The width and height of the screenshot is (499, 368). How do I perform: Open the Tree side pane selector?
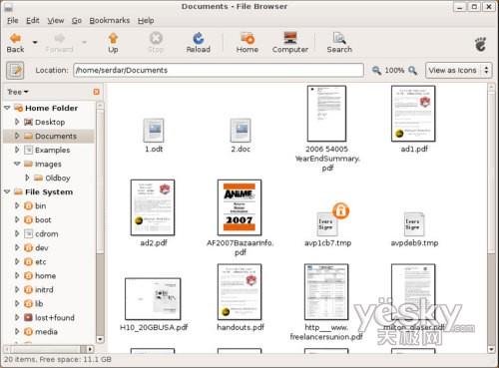click(18, 92)
